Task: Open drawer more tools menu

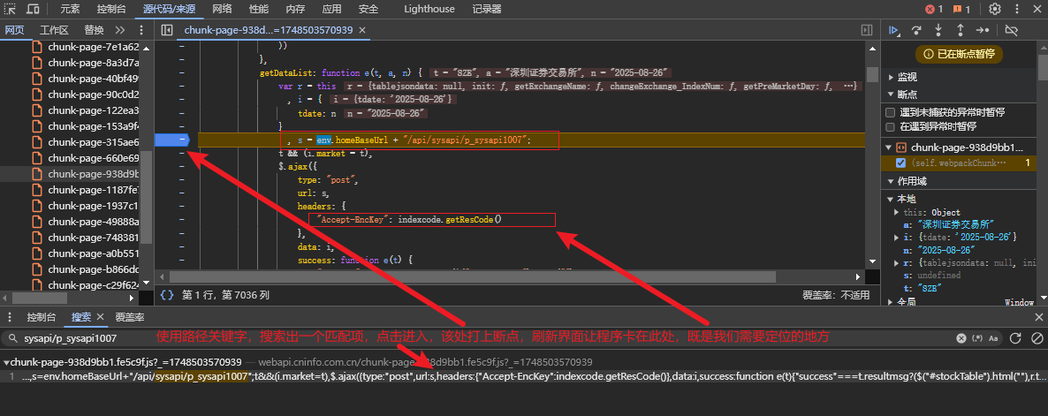Action: point(11,317)
